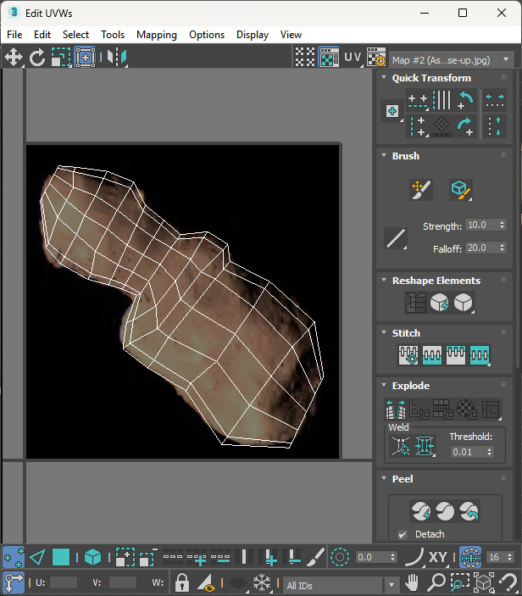This screenshot has width=522, height=596.
Task: Open the Options menu
Action: pyautogui.click(x=207, y=35)
